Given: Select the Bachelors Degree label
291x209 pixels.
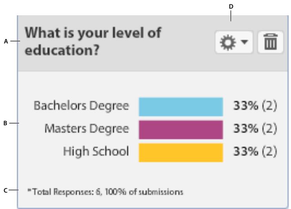Looking at the screenshot, I should [81, 106].
